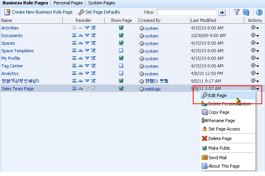Click the filter go arrow button

[x=222, y=12]
